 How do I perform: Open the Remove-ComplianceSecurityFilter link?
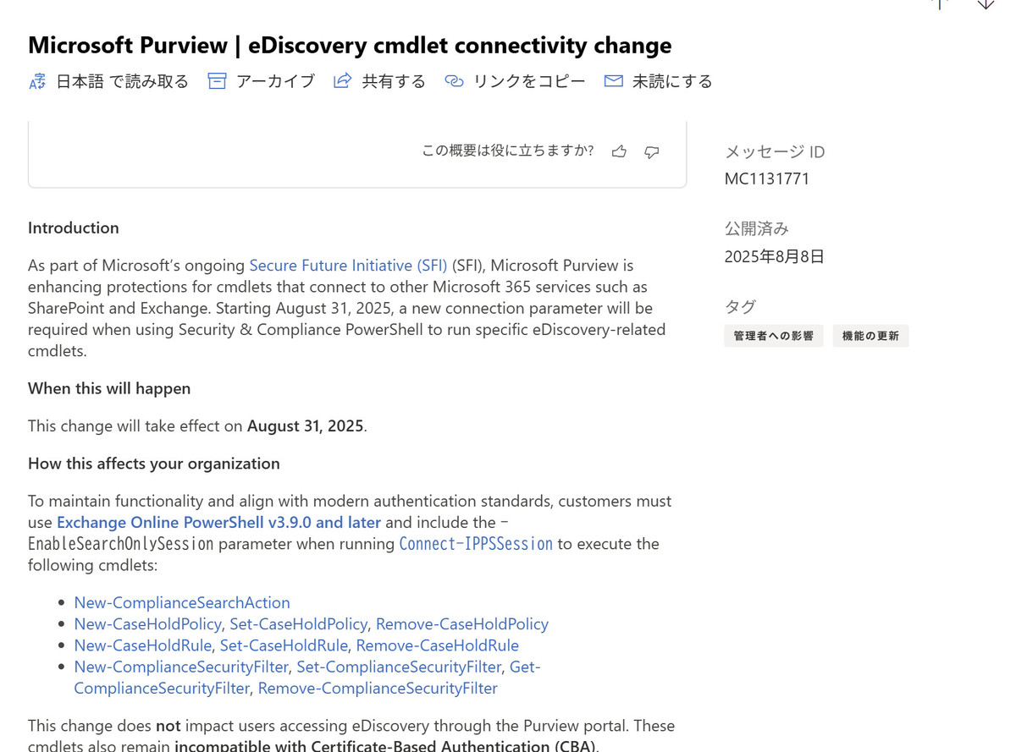tap(378, 689)
